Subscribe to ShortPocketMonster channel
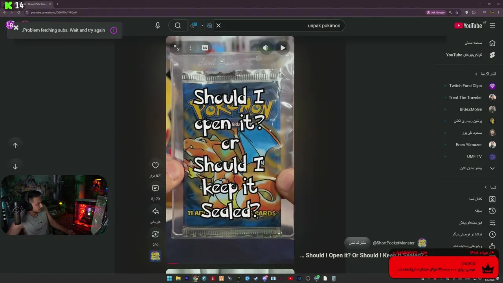This screenshot has height=283, width=503. pos(357,243)
